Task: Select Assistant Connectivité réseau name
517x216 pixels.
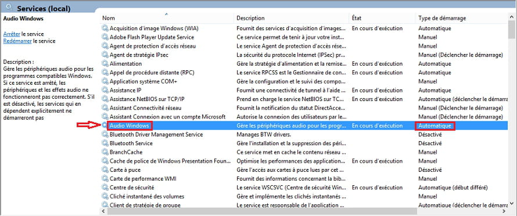Action: [145, 108]
